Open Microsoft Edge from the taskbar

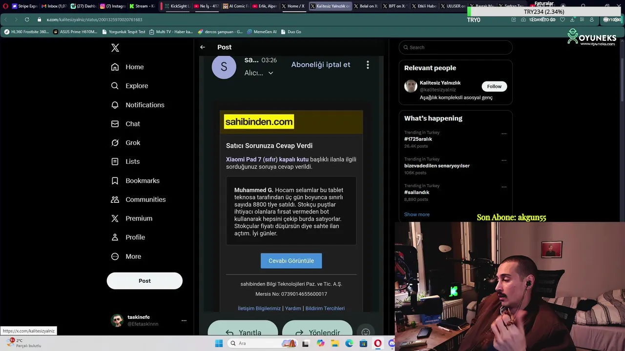349,343
